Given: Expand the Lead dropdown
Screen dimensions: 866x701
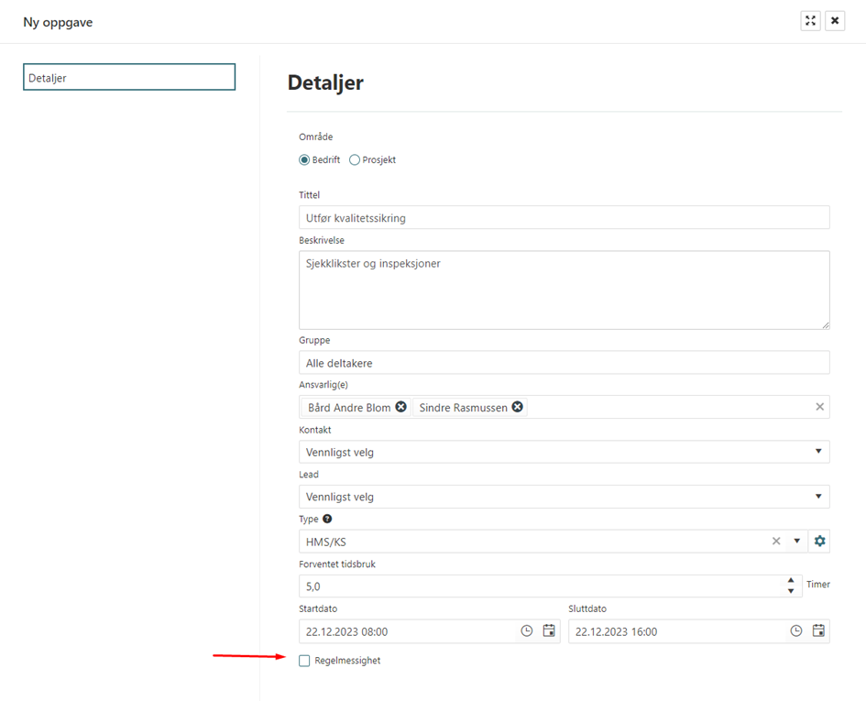Looking at the screenshot, I should pos(818,497).
